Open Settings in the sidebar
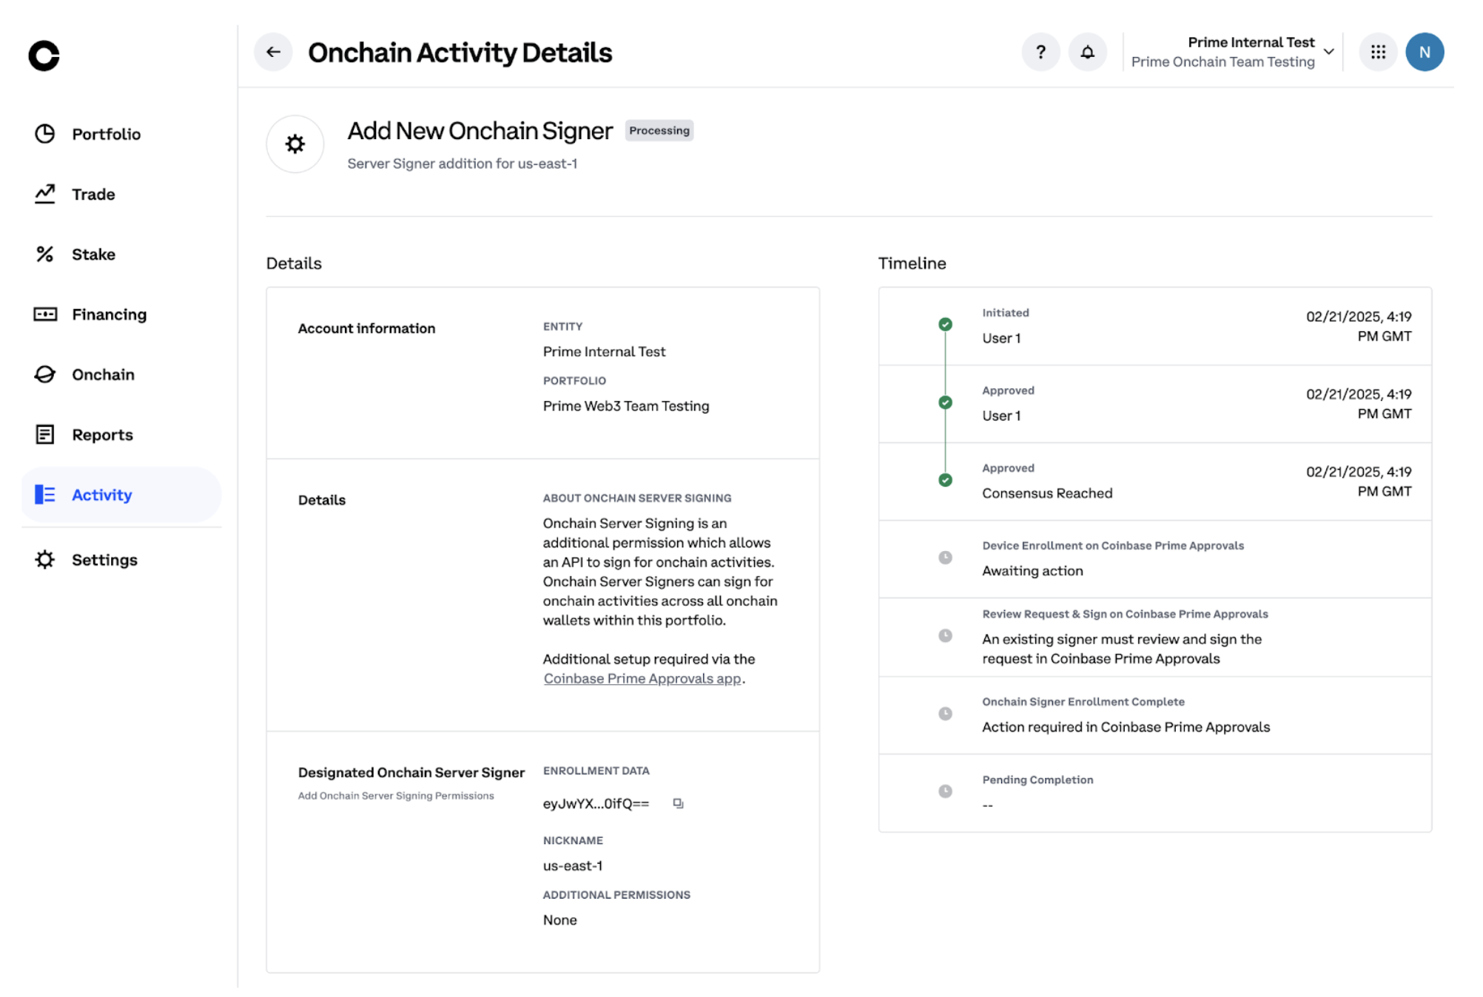1483x997 pixels. coord(104,560)
